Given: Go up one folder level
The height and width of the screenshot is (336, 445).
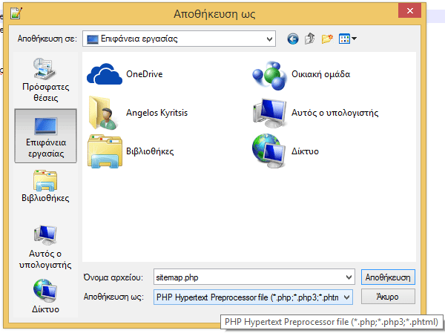Looking at the screenshot, I should point(309,38).
